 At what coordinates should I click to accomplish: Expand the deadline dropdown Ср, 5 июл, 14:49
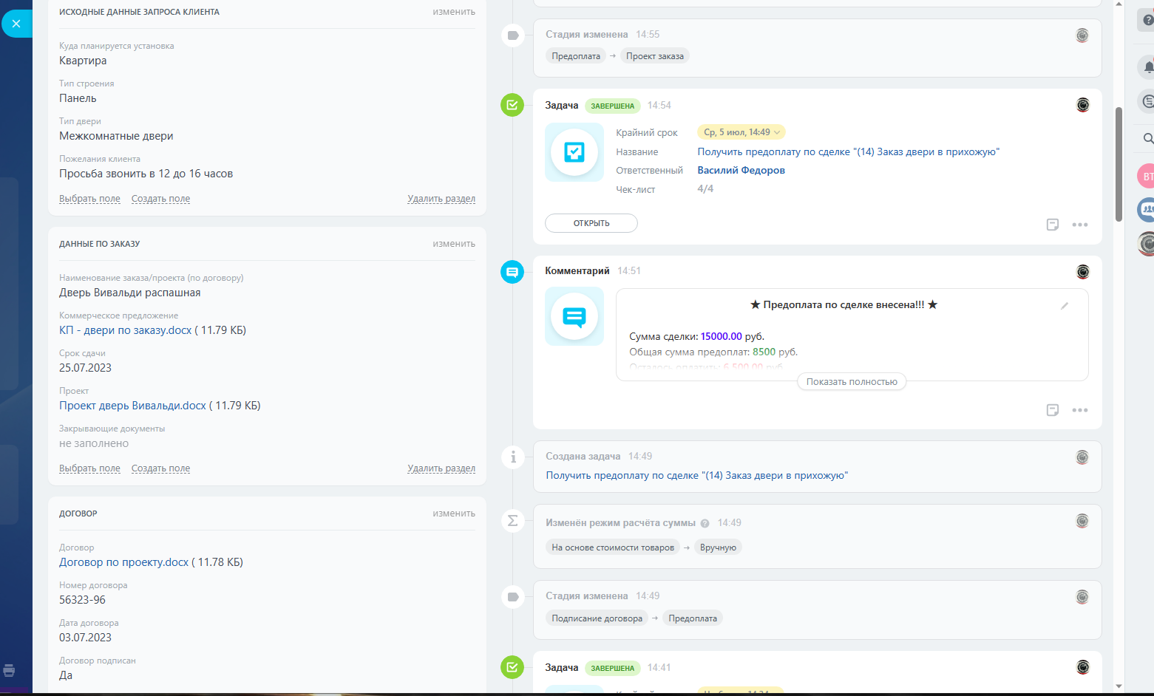click(741, 132)
